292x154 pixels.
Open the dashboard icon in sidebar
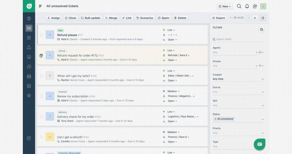coord(29,19)
